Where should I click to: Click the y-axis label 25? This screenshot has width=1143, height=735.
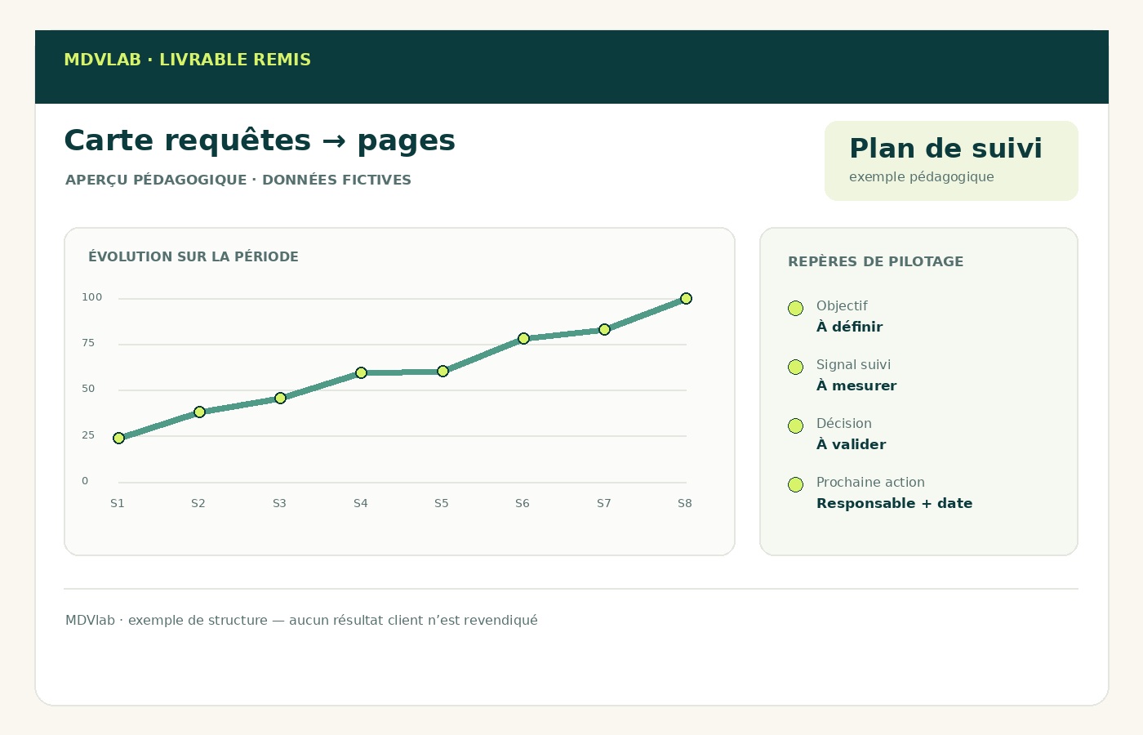click(x=88, y=435)
